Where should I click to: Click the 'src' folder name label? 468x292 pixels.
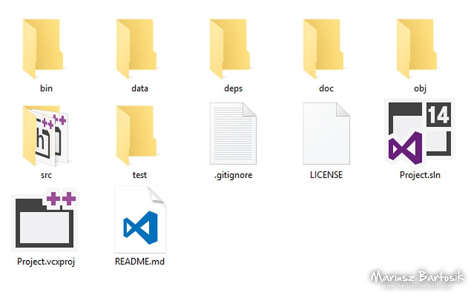pos(46,175)
